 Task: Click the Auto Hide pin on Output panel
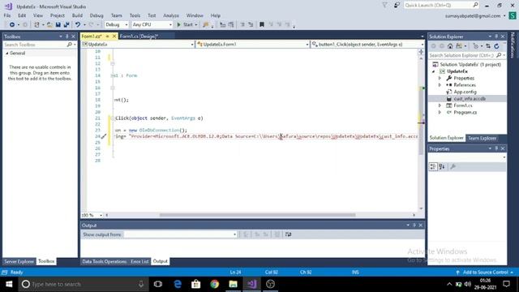pyautogui.click(x=414, y=225)
